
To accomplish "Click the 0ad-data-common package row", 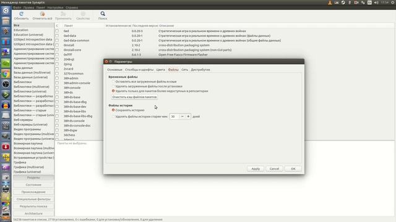I will coord(224,41).
